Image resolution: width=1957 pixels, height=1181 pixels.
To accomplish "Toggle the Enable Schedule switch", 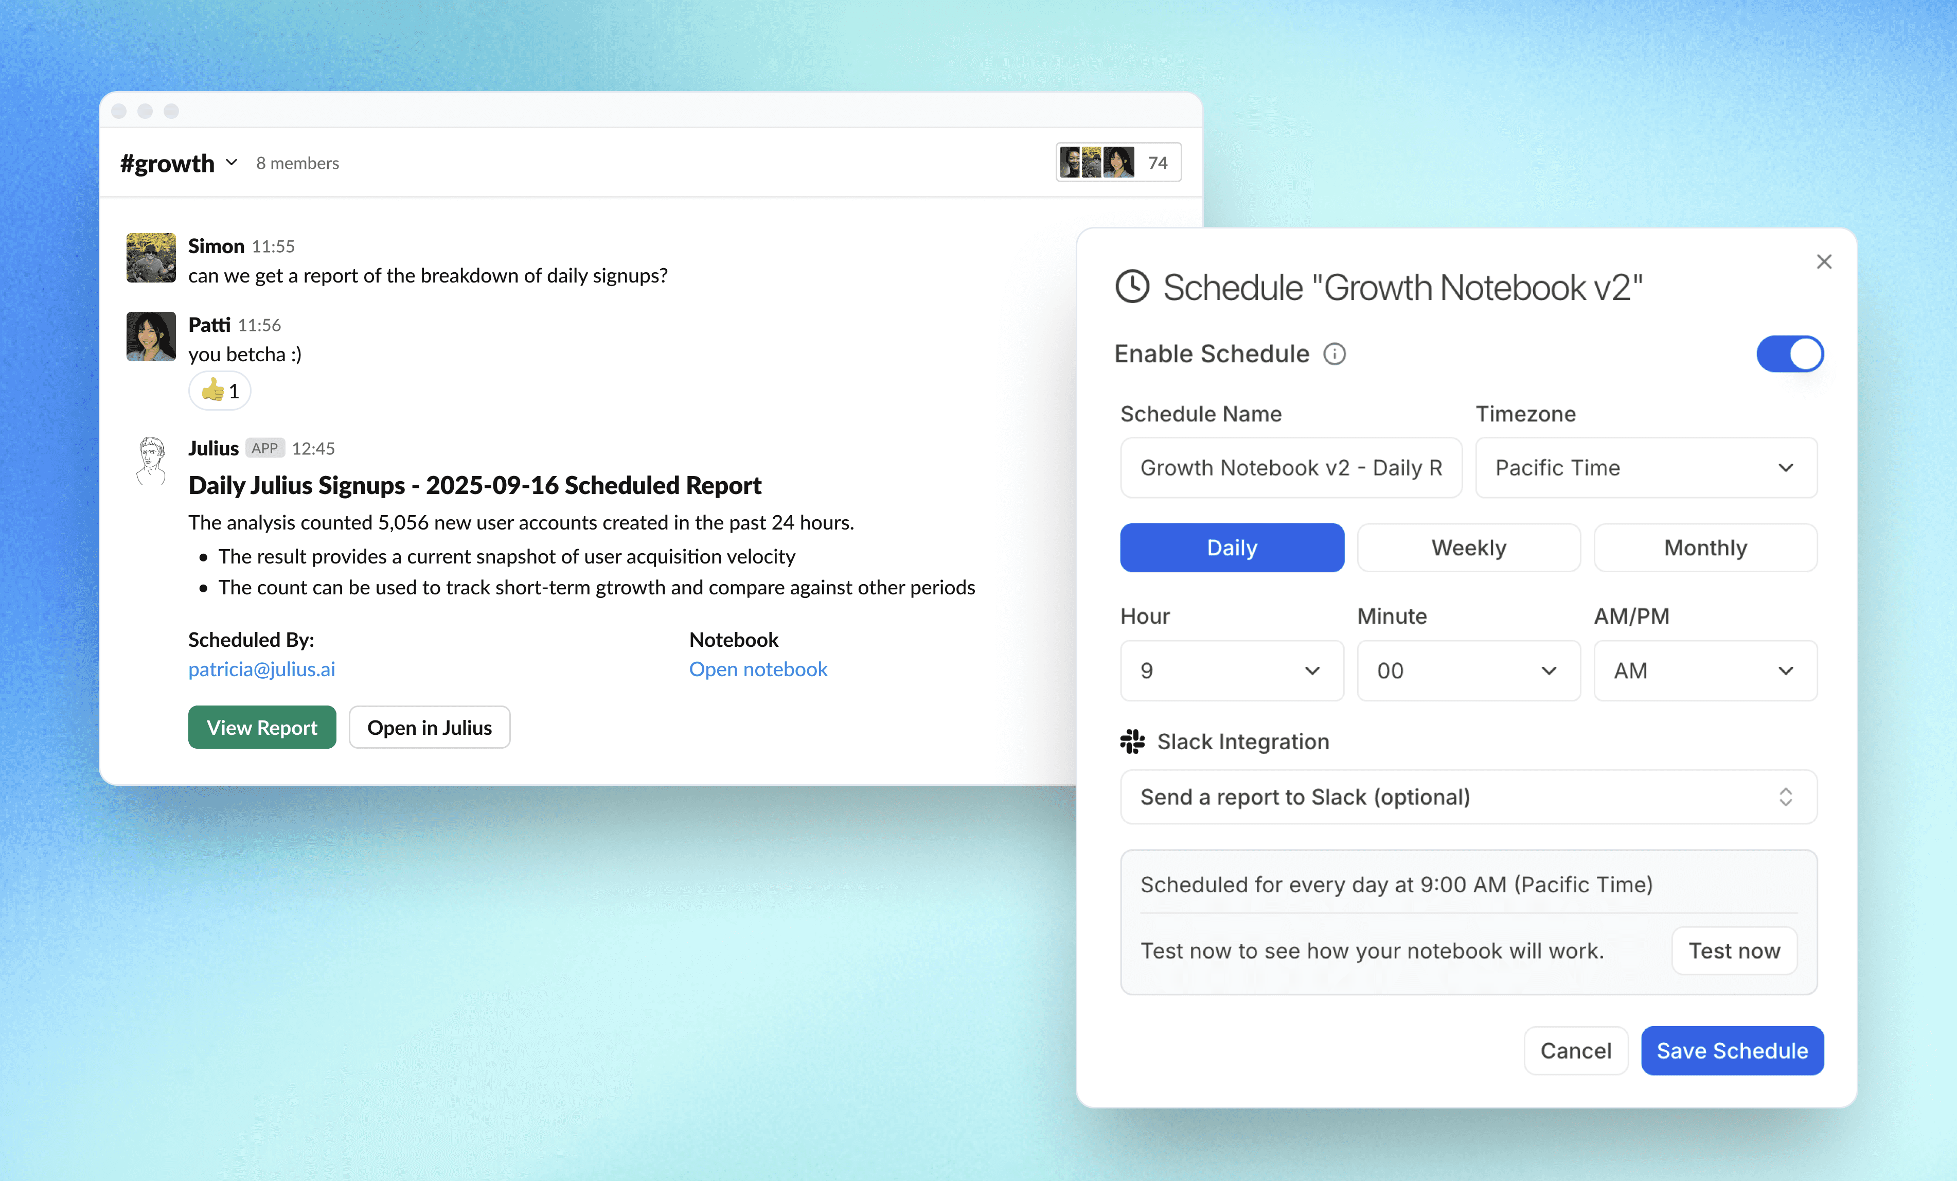I will [x=1789, y=354].
